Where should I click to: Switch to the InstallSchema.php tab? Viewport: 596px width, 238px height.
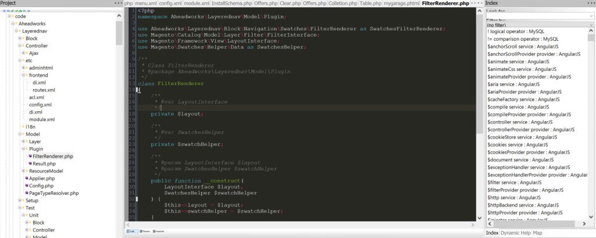(x=232, y=3)
